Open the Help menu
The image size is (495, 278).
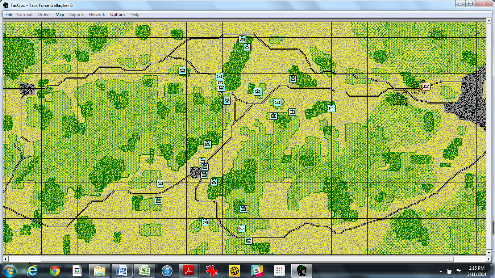click(135, 14)
